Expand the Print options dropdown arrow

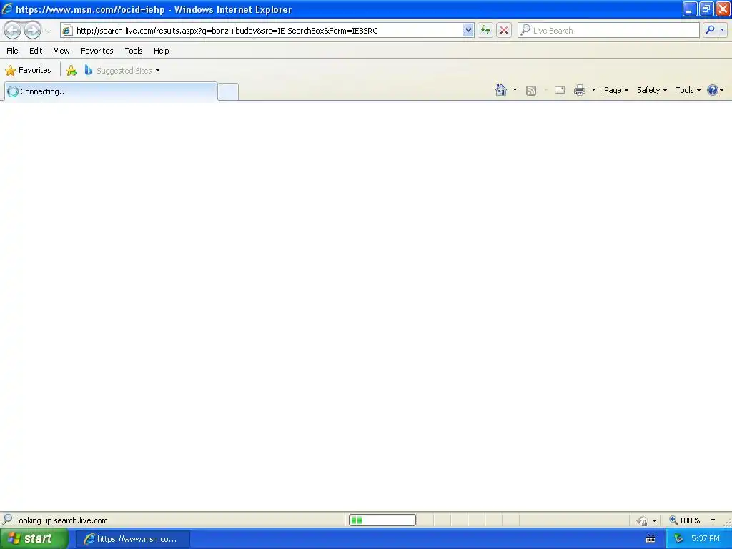pos(593,90)
